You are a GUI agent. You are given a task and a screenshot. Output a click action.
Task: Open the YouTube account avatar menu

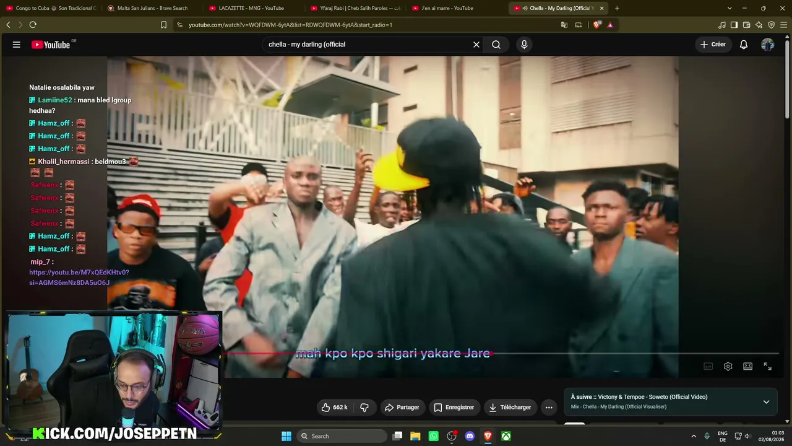point(768,45)
